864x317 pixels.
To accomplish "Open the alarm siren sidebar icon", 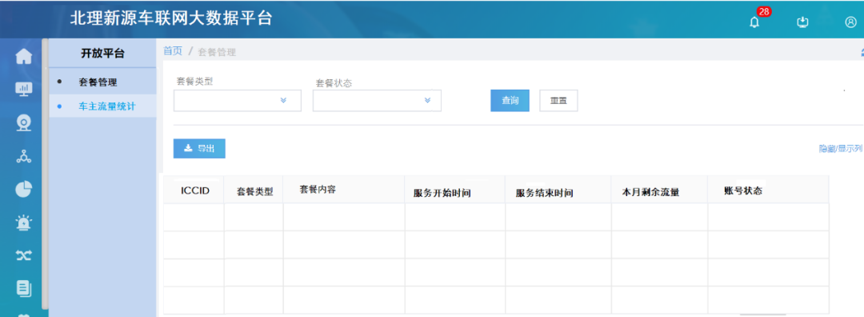I will click(24, 223).
